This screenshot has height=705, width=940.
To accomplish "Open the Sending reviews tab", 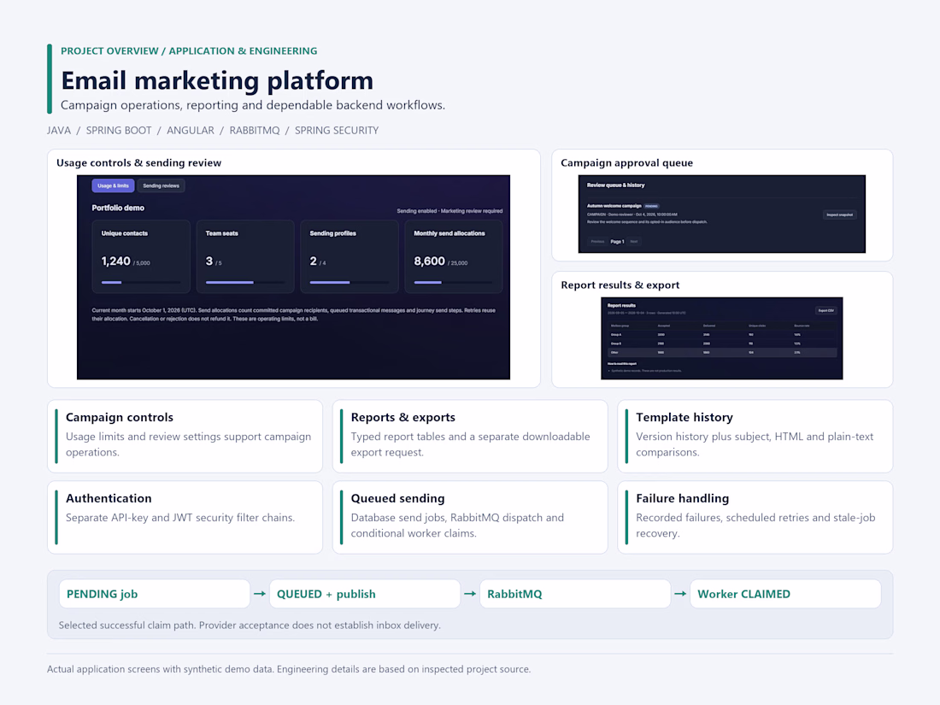I will 161,185.
